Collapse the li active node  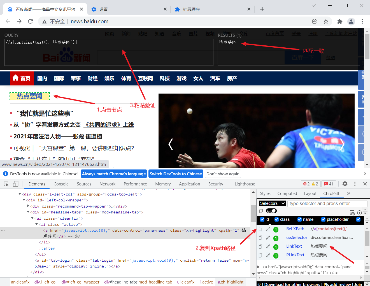36,224
